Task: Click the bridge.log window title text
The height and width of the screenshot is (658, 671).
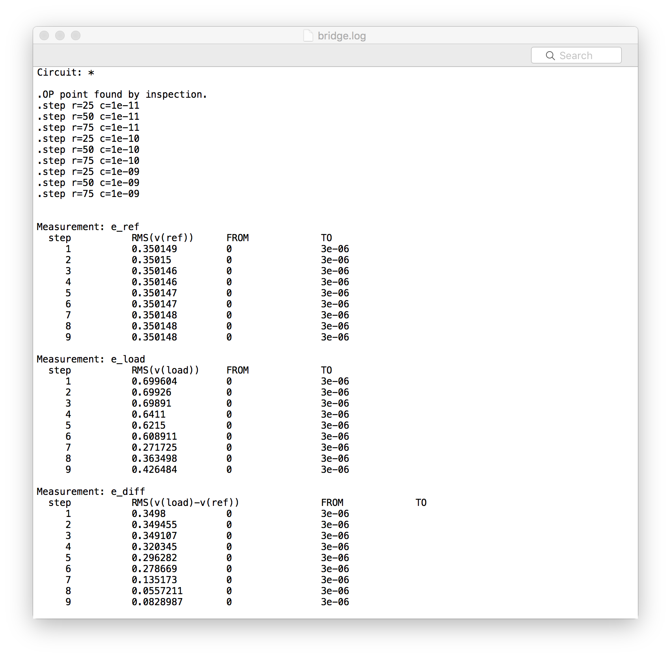Action: point(341,36)
